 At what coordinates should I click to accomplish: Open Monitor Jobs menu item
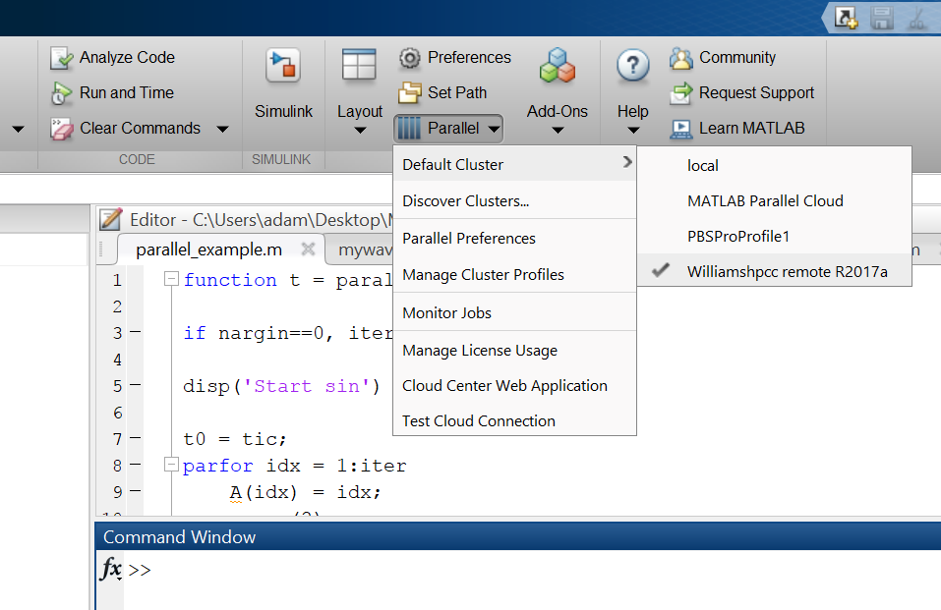(x=514, y=313)
